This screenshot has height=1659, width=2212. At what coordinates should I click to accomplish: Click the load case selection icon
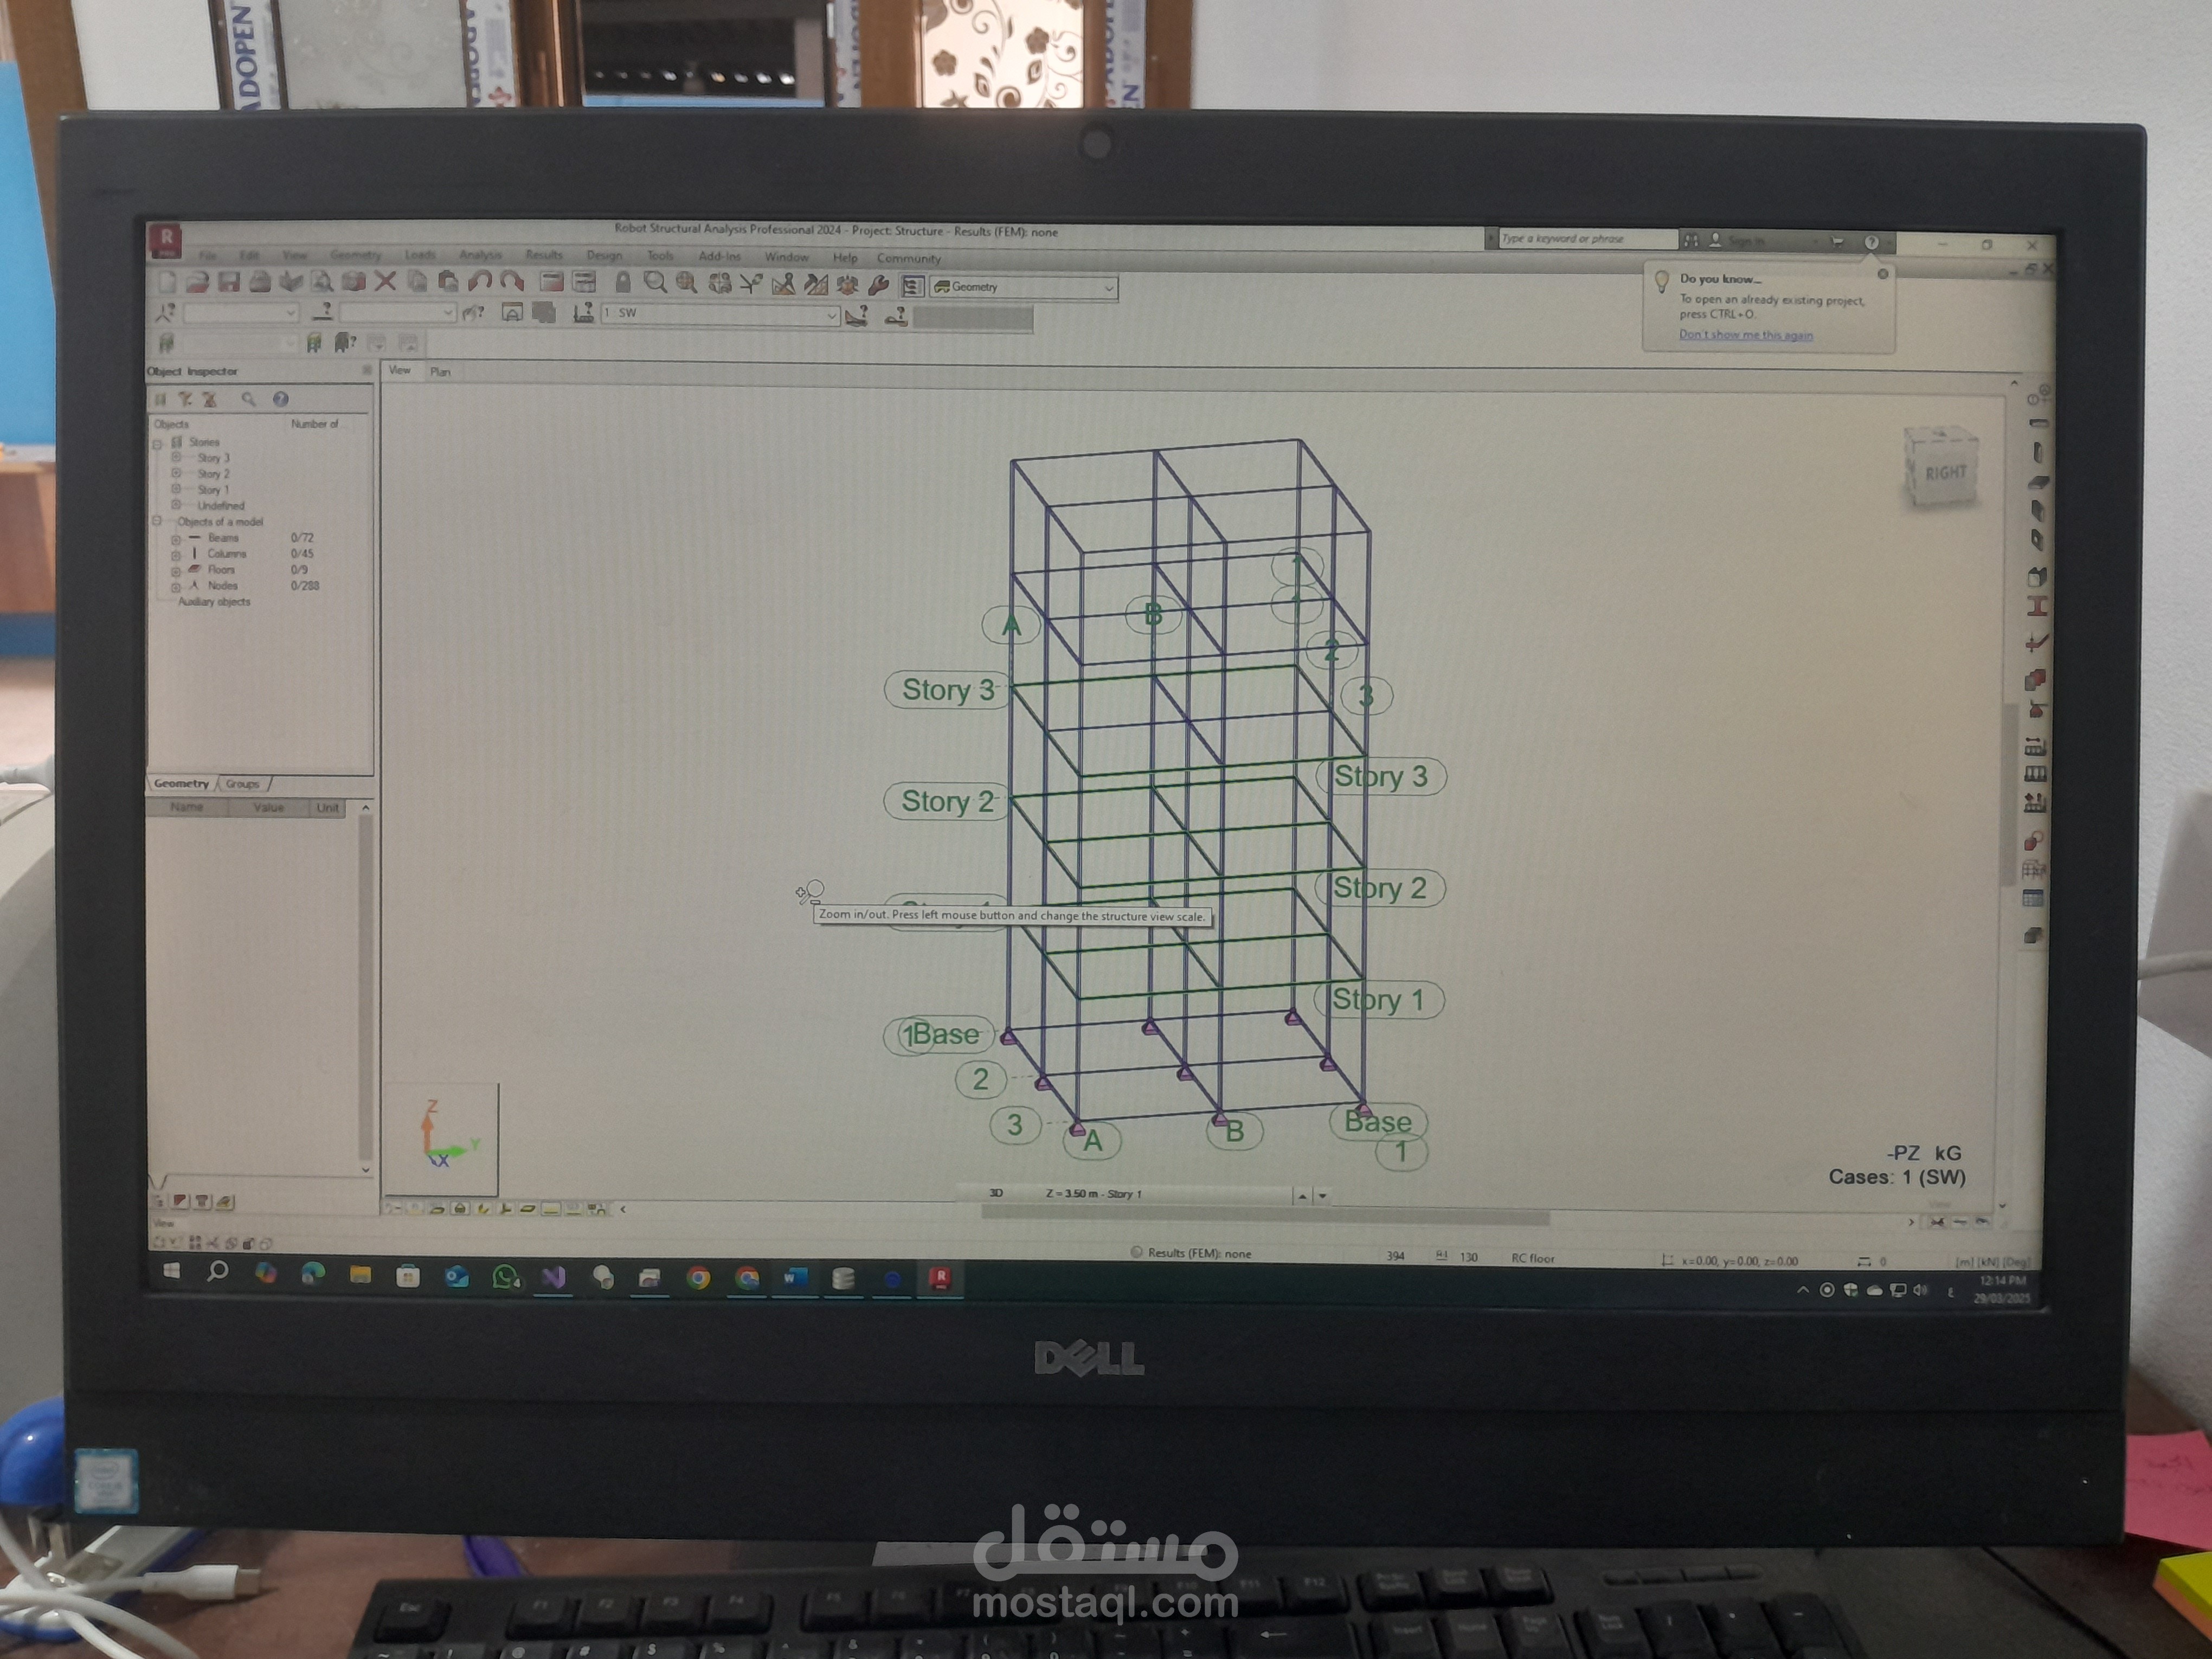583,313
